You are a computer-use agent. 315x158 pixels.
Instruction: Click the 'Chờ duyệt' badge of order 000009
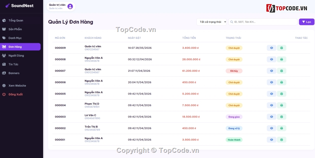pos(234,48)
